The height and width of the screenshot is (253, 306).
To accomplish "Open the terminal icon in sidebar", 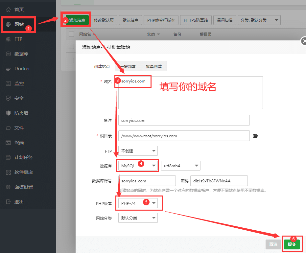I will tap(9, 143).
